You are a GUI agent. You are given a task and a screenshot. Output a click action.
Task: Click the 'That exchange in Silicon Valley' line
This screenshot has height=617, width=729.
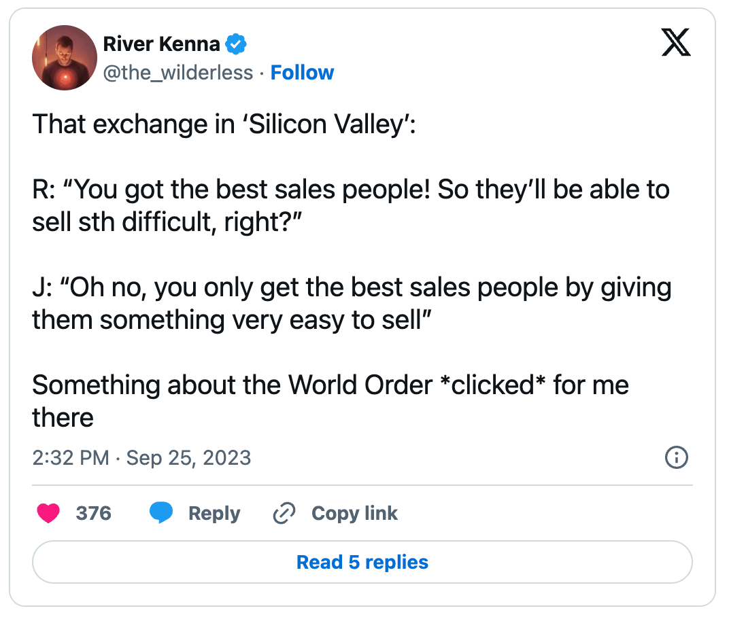pos(224,124)
